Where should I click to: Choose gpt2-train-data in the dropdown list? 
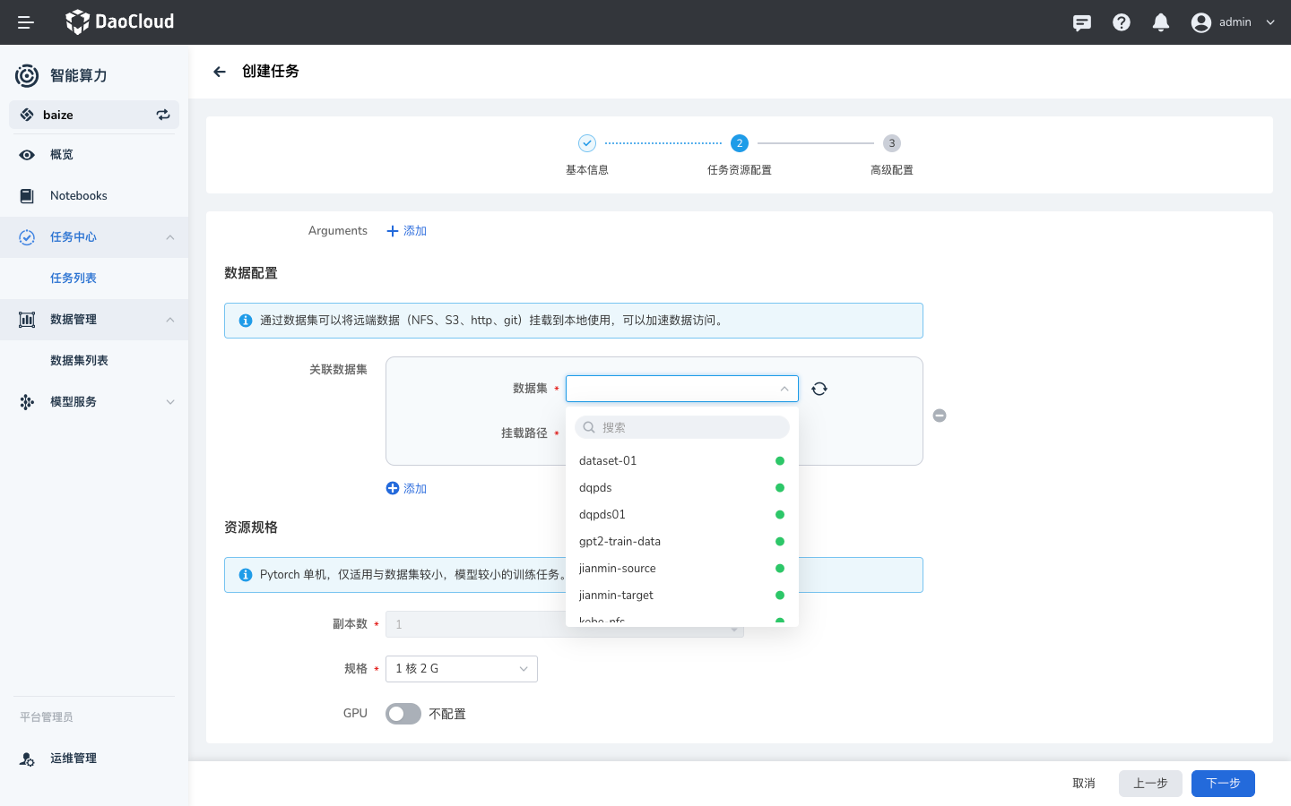pyautogui.click(x=620, y=542)
